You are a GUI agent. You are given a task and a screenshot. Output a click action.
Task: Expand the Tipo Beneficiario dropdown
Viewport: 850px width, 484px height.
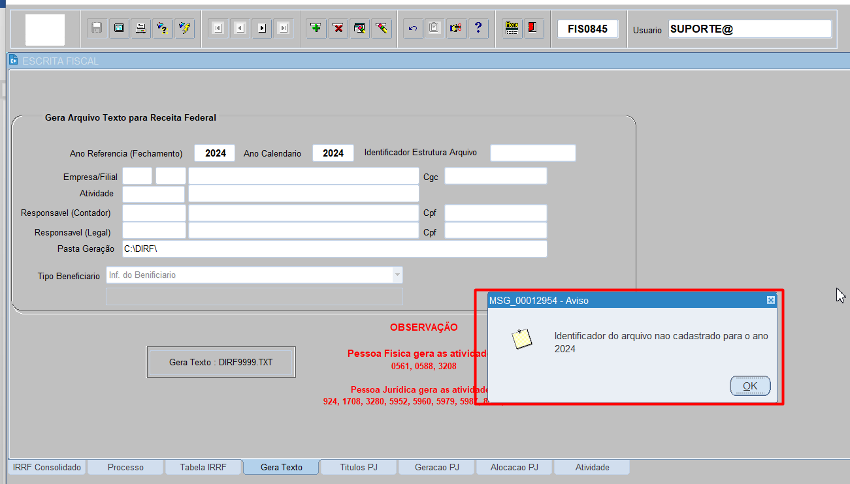pyautogui.click(x=397, y=275)
